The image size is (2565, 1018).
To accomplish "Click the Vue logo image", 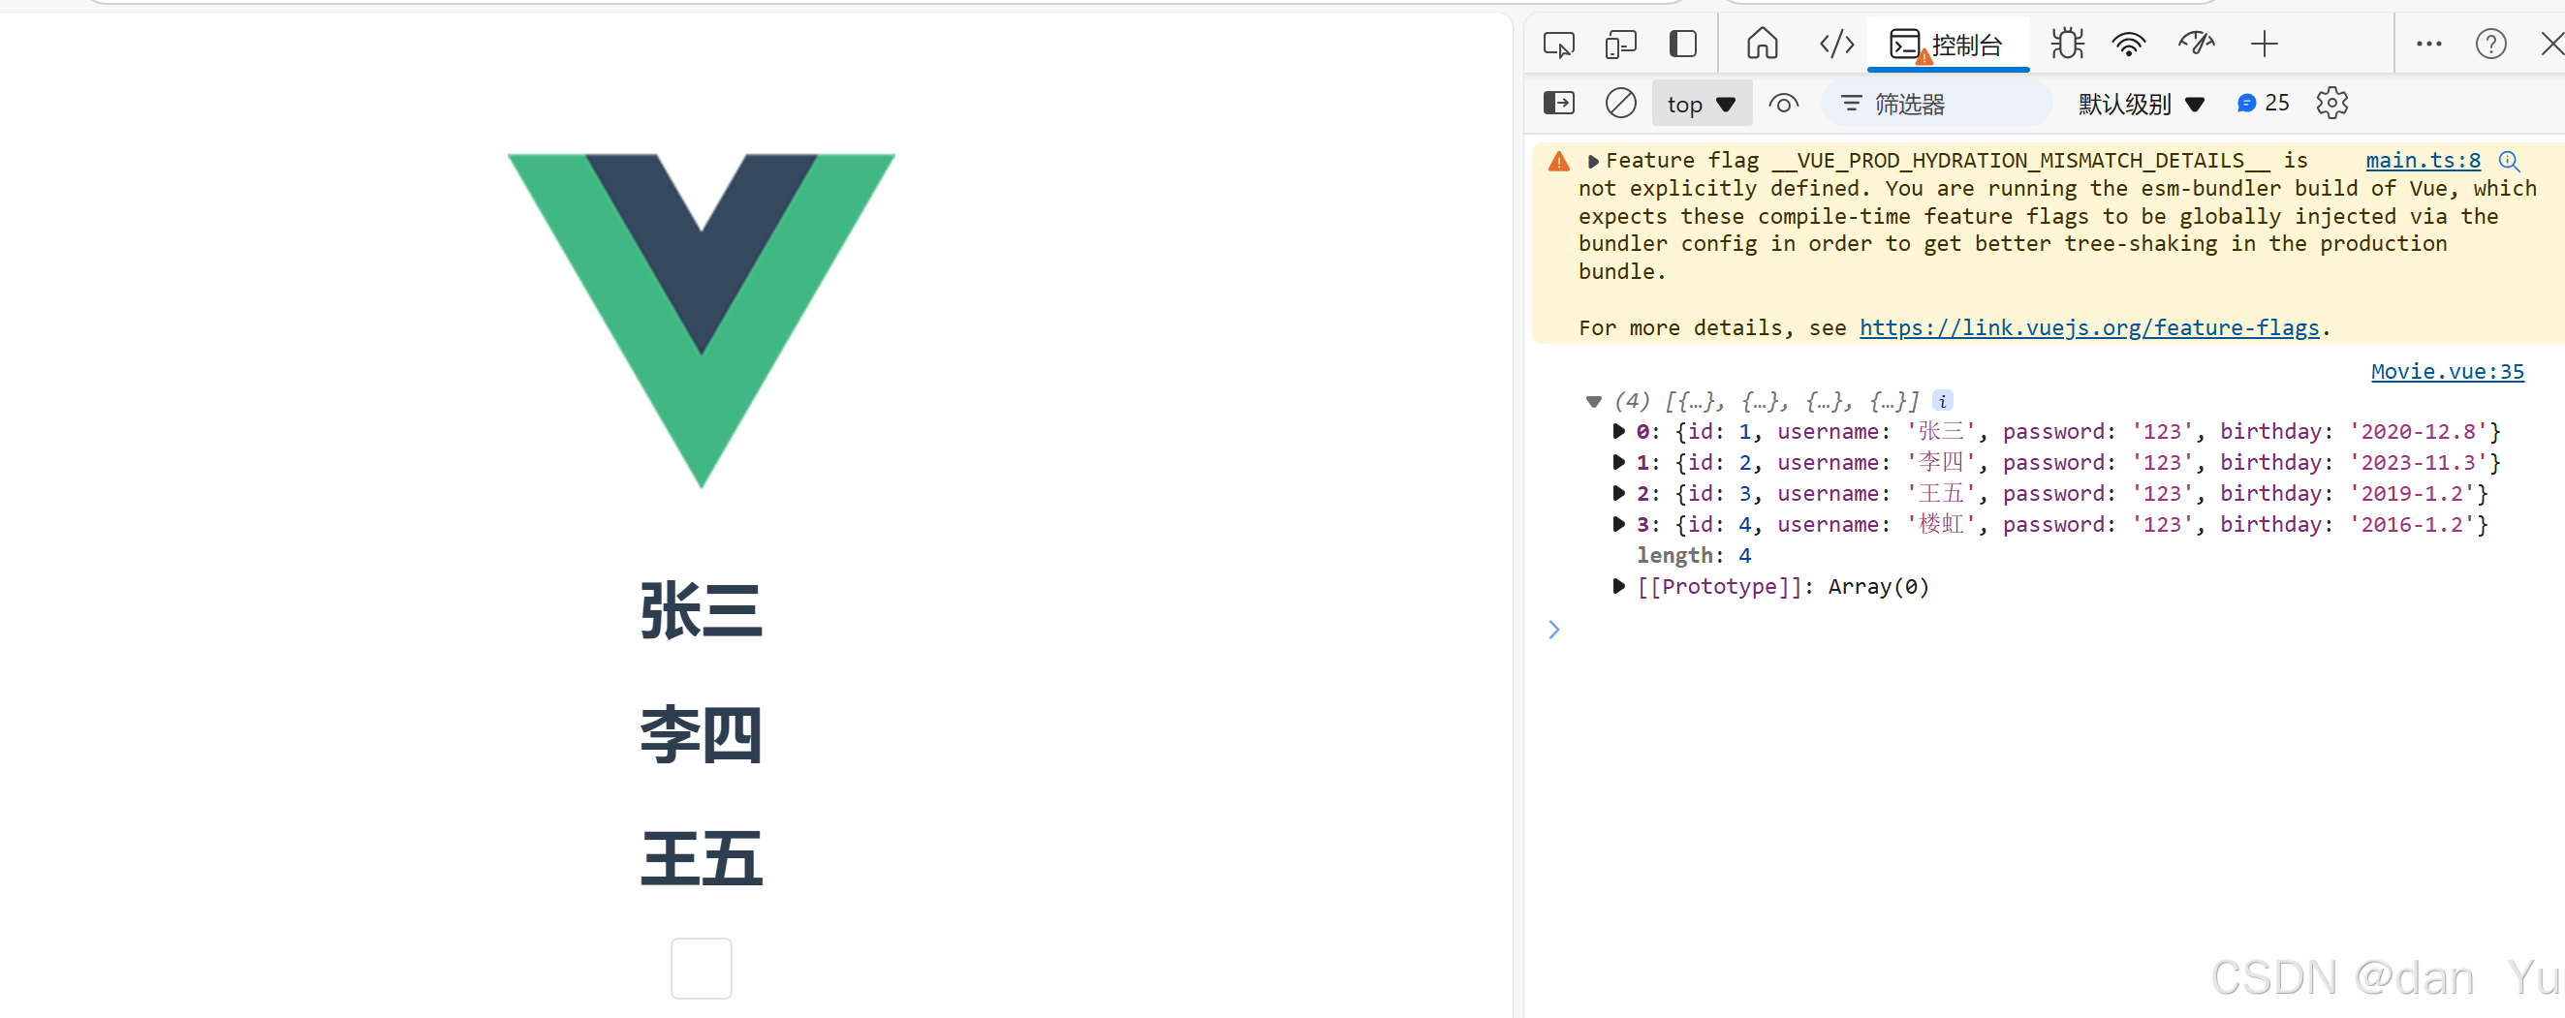I will tap(701, 321).
